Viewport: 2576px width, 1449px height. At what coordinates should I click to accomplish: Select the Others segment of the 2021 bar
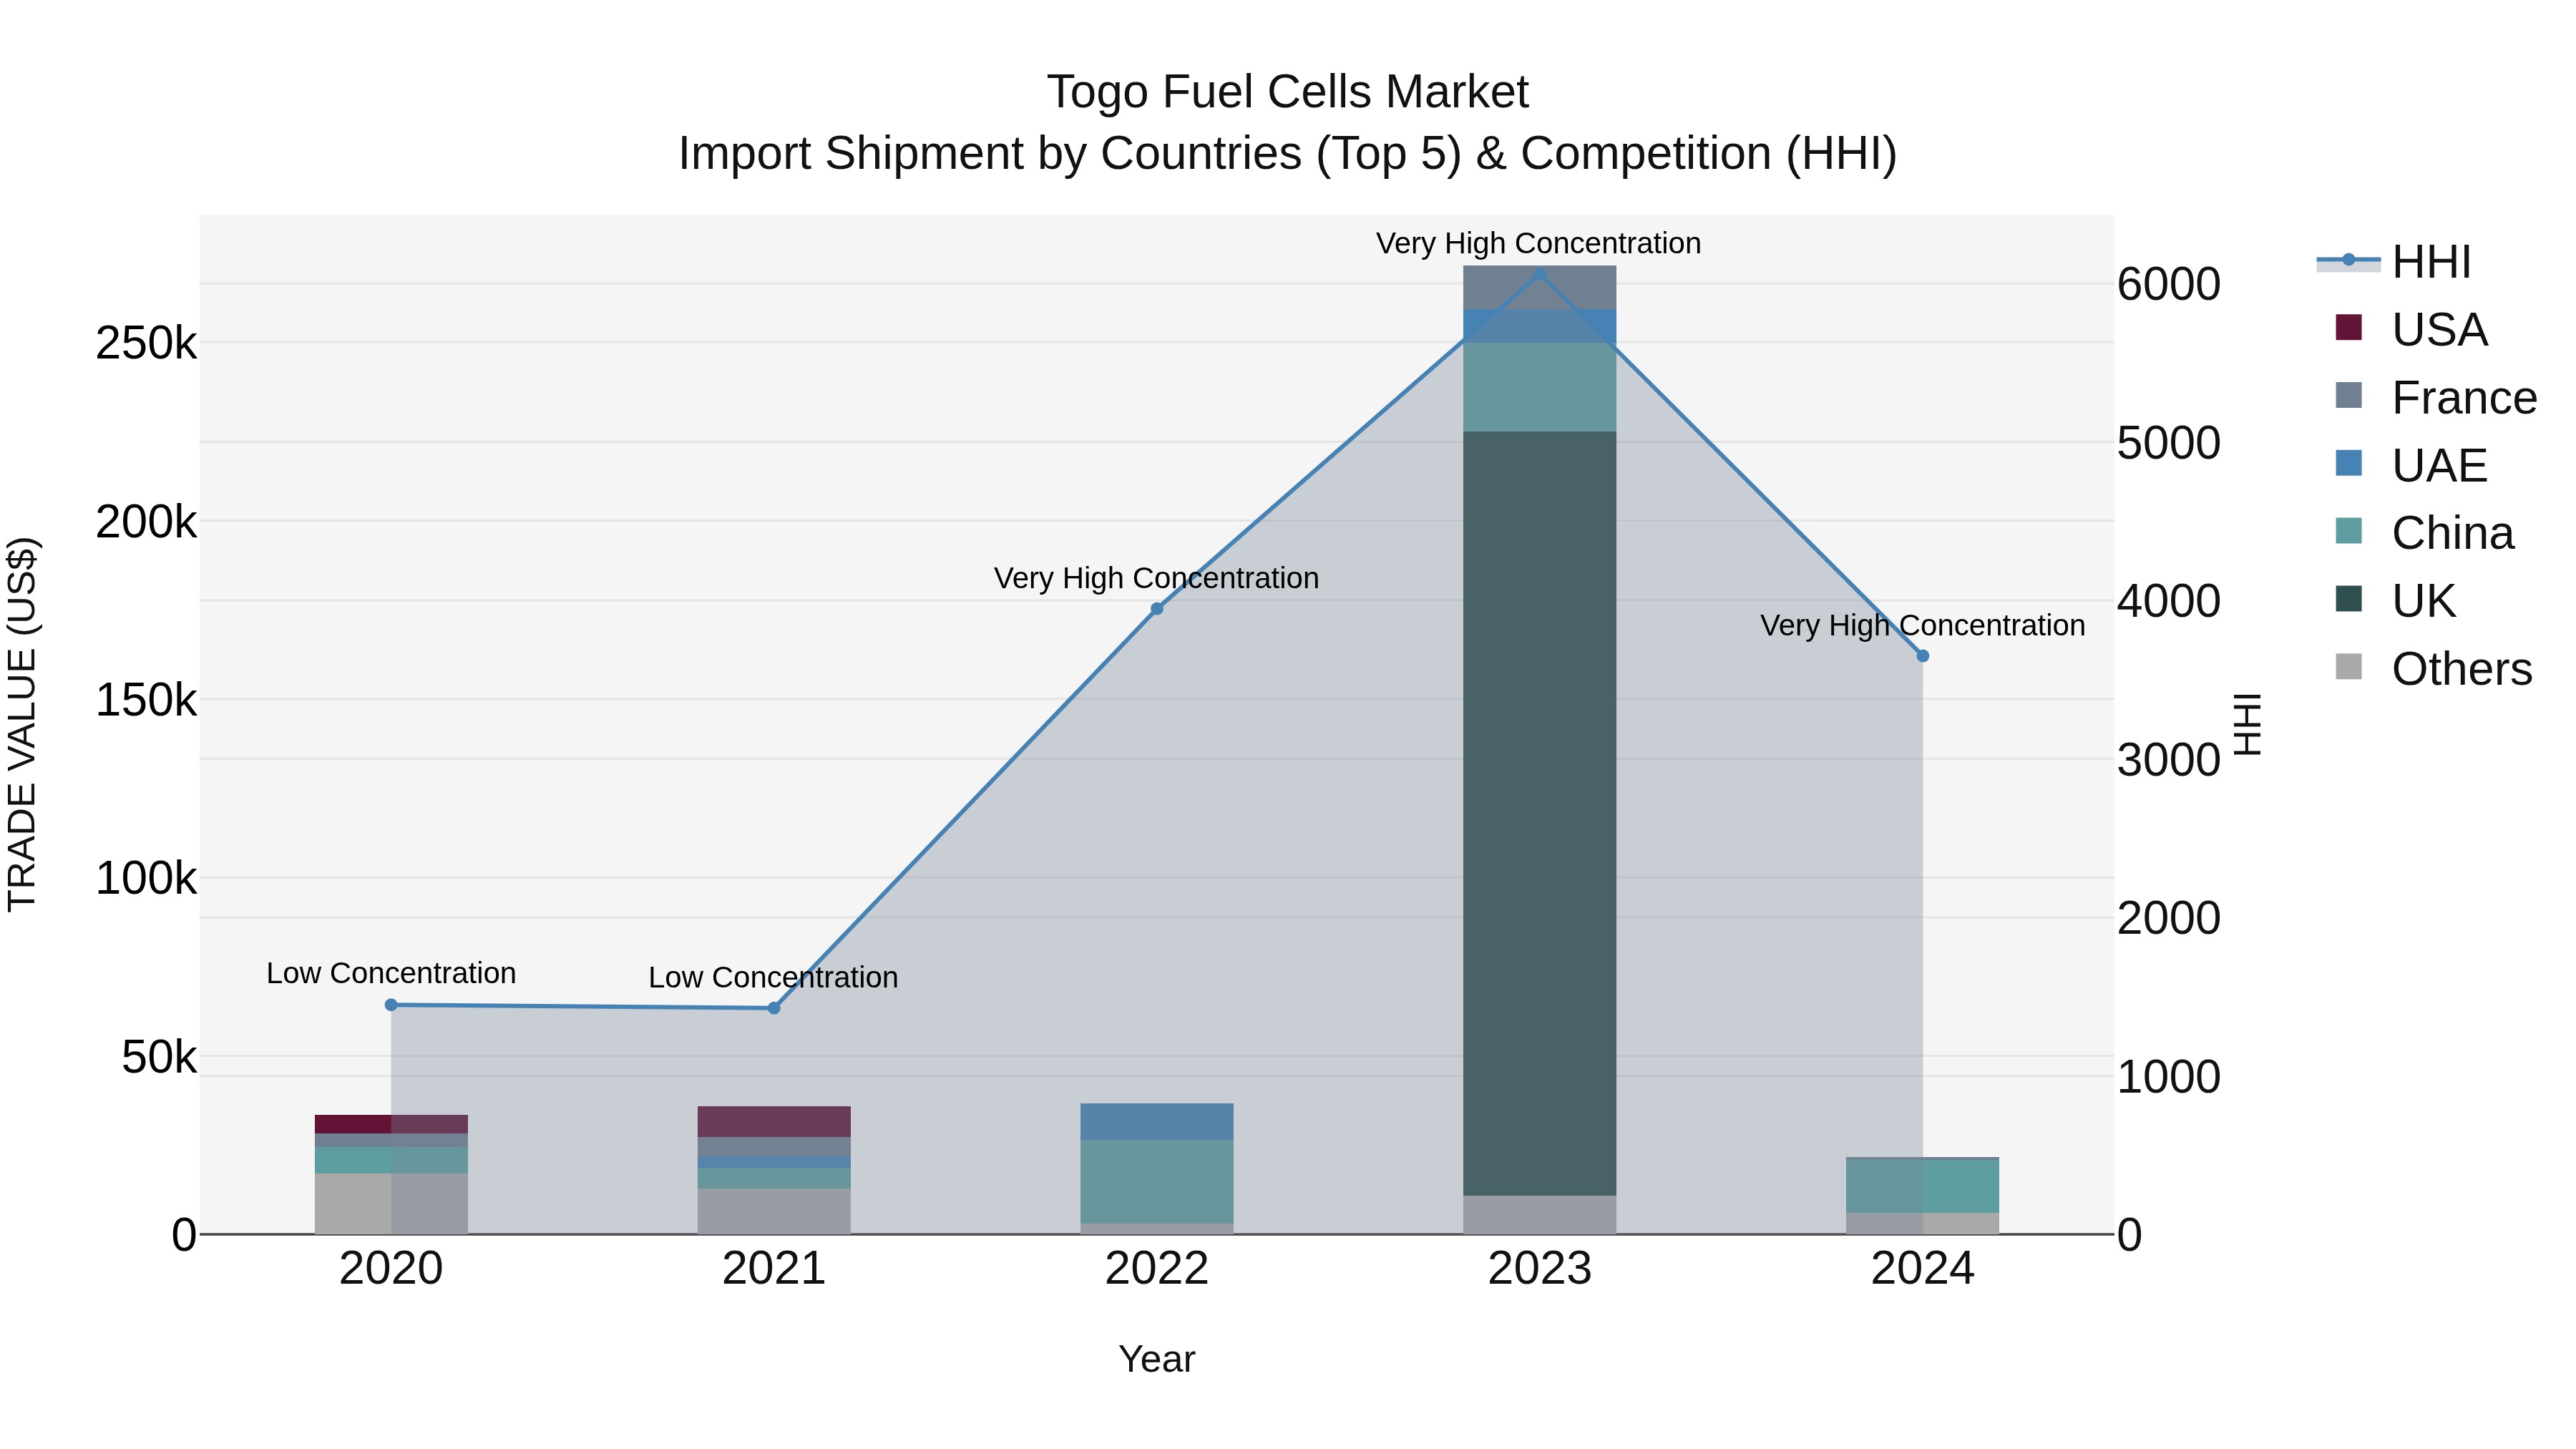pyautogui.click(x=774, y=1212)
